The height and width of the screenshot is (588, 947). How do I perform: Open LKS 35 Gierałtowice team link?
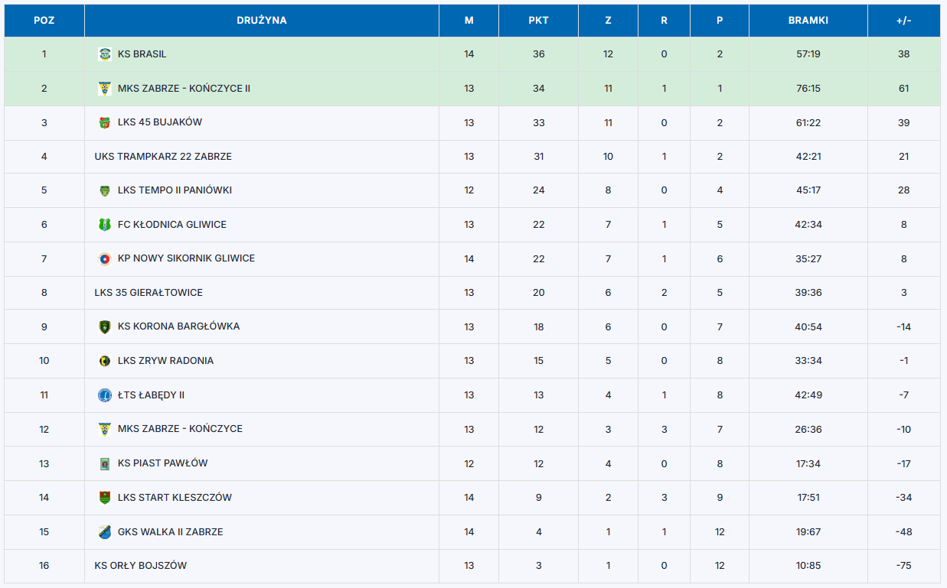[x=149, y=293]
